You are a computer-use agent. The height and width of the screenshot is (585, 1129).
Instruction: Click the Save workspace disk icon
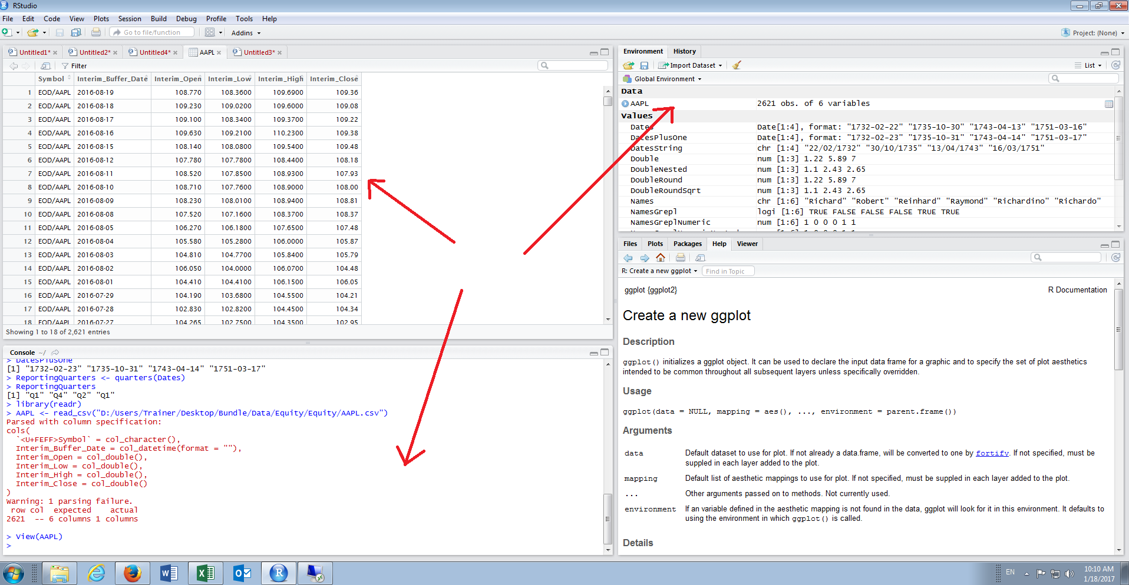[x=644, y=65]
